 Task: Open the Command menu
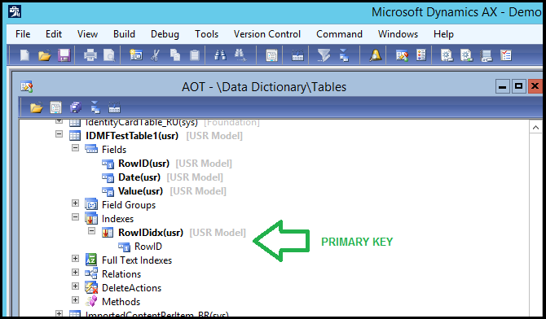(x=339, y=34)
